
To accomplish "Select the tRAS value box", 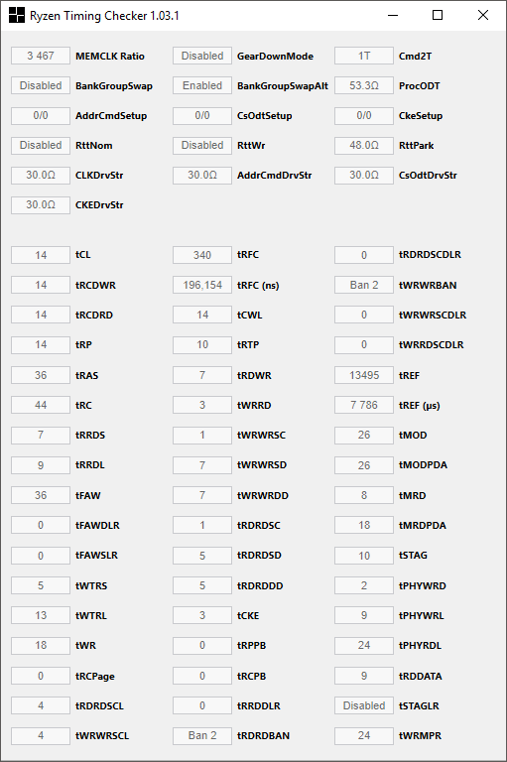I will tap(41, 375).
